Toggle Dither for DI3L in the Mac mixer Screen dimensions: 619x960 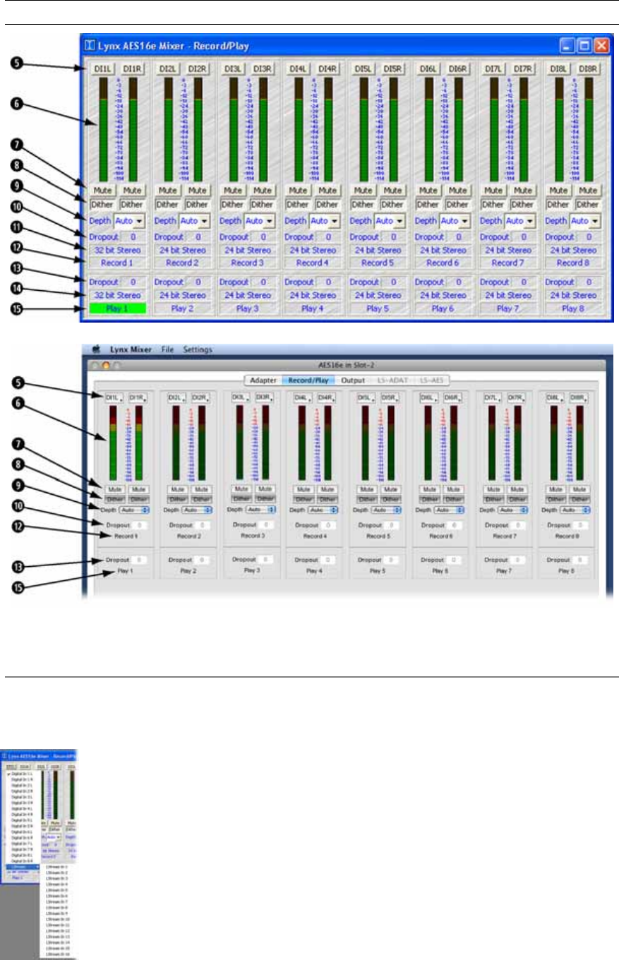pyautogui.click(x=242, y=498)
